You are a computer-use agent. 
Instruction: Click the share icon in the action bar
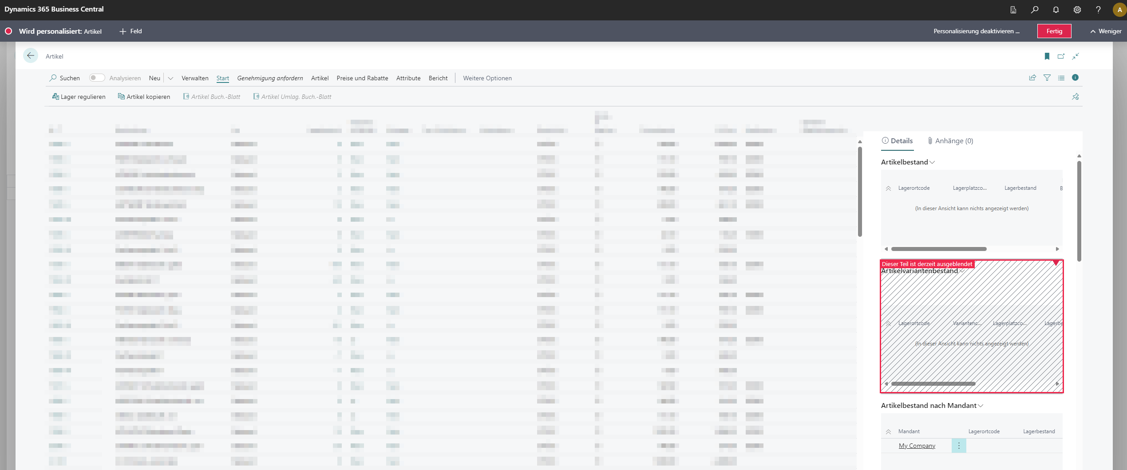point(1032,78)
